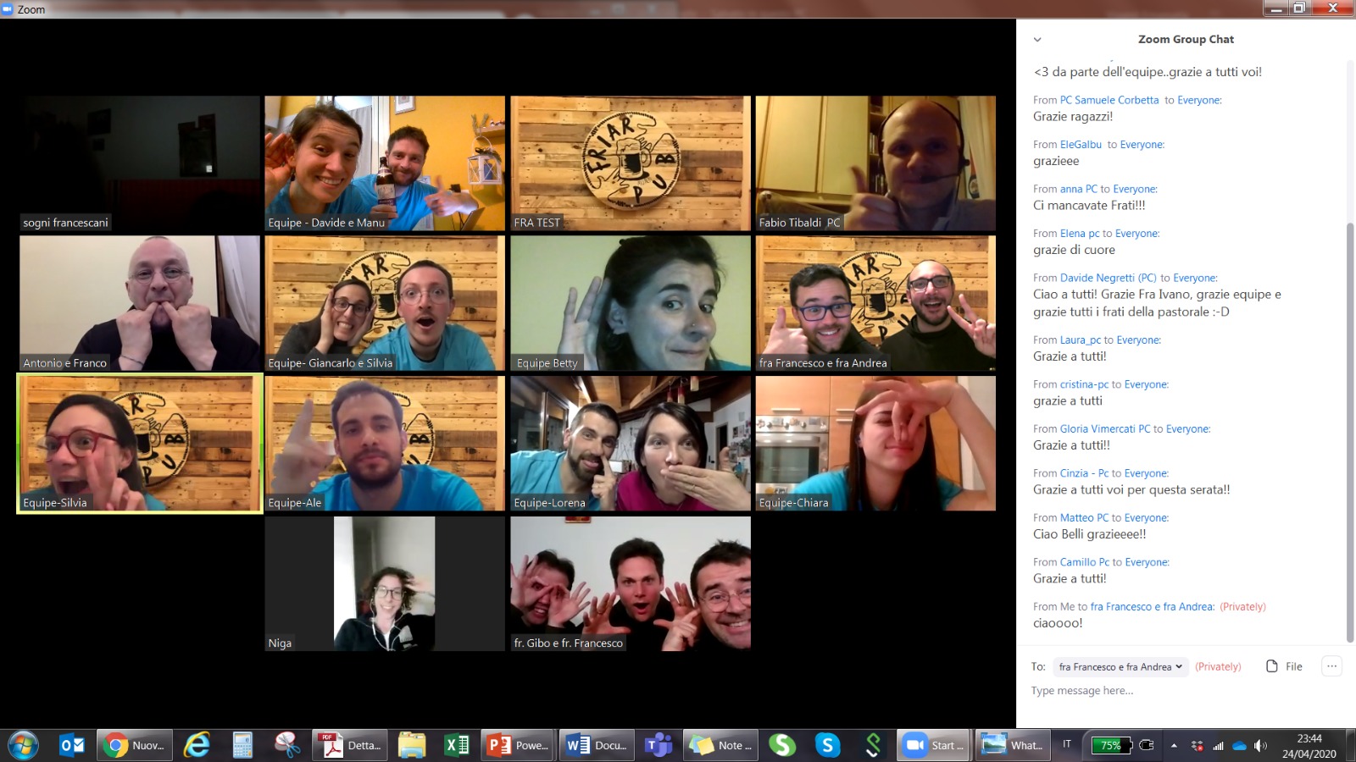
Task: Click sender name 'PC Samuele Corbetta' in chat
Action: 1109,100
